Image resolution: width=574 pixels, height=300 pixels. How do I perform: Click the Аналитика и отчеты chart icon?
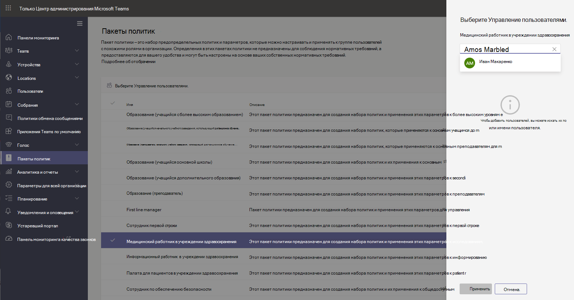tap(9, 172)
